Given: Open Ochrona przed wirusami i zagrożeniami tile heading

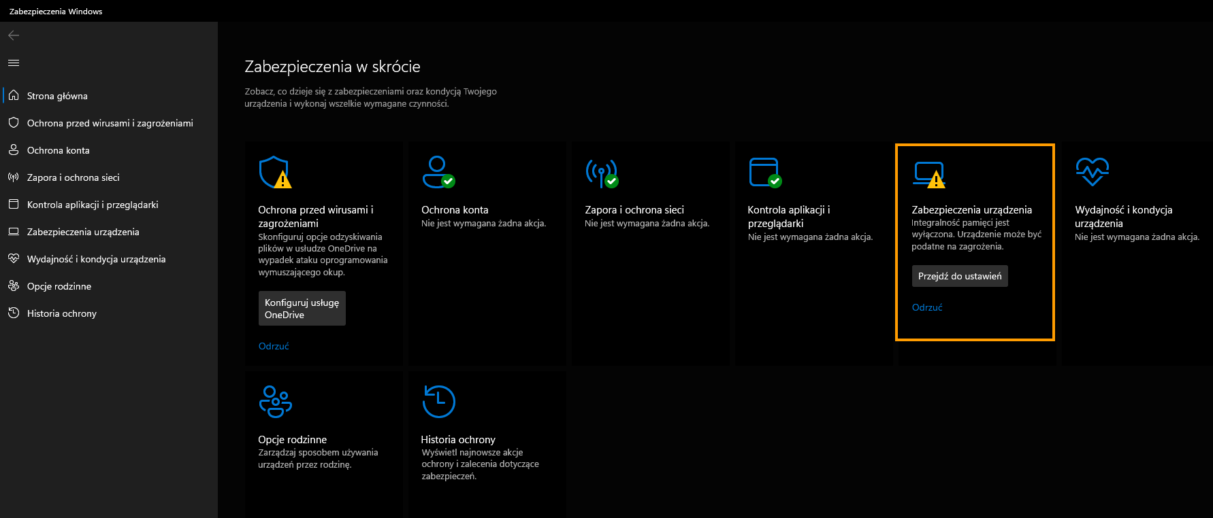Looking at the screenshot, I should [x=316, y=217].
